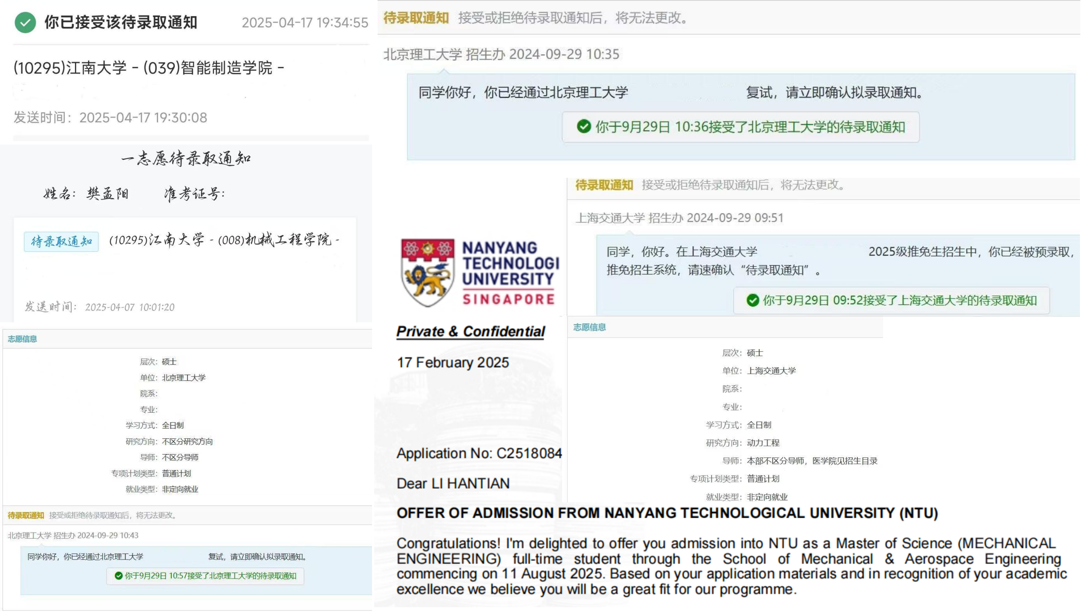Screen dimensions: 1091x614
Task: Select the bottom-left 待录取通知 orange header
Action: (x=26, y=516)
